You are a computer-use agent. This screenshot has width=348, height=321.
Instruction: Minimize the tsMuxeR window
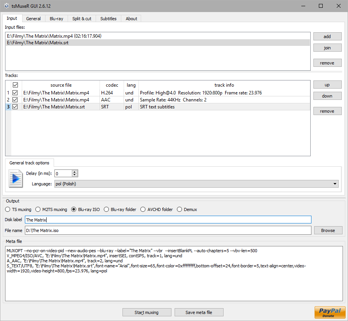(303, 6)
